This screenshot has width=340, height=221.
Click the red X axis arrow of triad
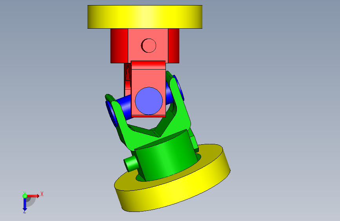pos(33,196)
